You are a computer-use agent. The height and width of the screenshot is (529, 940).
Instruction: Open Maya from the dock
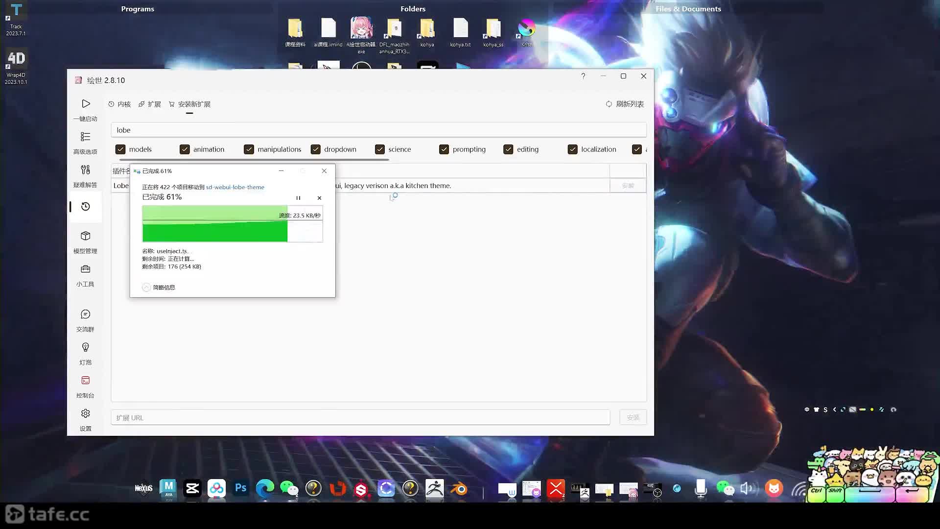[168, 488]
